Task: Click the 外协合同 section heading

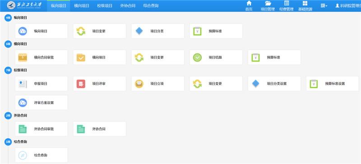Action: pyautogui.click(x=20, y=115)
